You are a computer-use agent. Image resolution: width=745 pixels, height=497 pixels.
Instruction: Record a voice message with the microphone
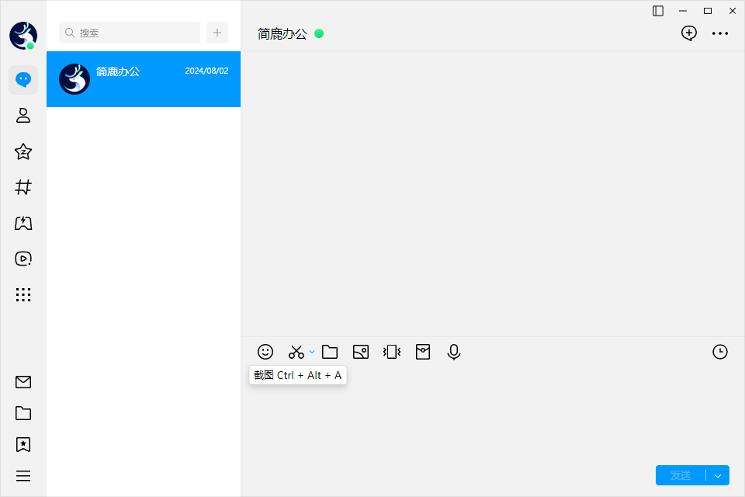[x=454, y=352]
